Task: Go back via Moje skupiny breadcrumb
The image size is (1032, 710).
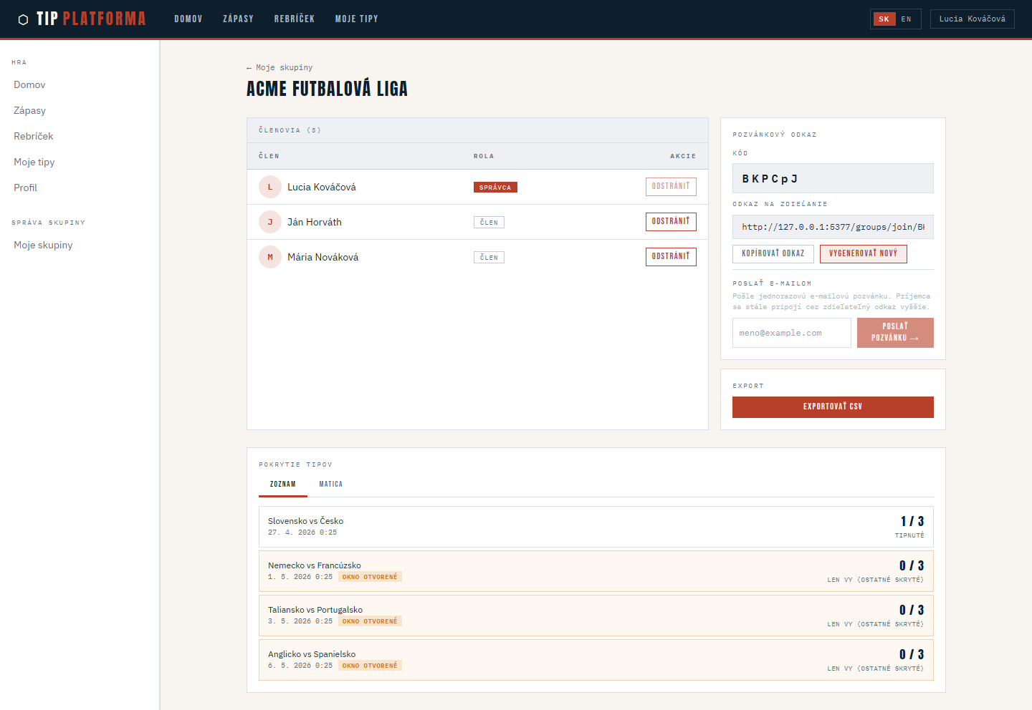Action: (x=279, y=68)
